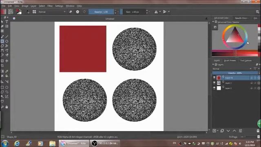The width and height of the screenshot is (261, 147).
Task: Toggle Preserve Alpha in top toolbar
Action: [x=77, y=12]
